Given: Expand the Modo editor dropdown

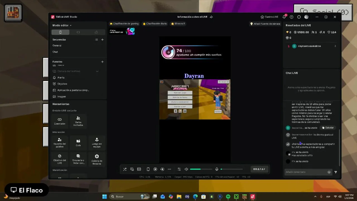Looking at the screenshot, I should [62, 25].
